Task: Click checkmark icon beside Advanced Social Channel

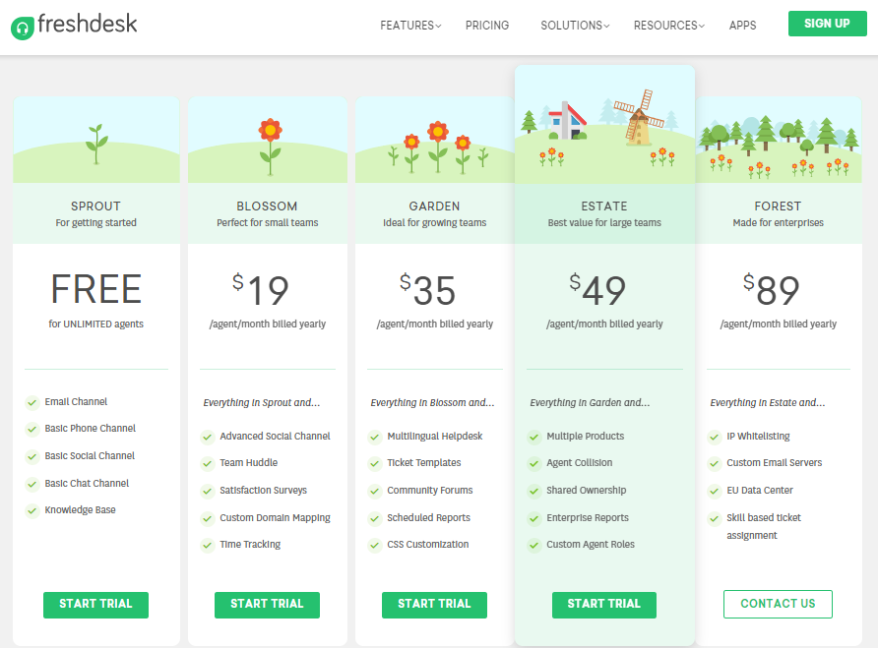Action: click(207, 437)
